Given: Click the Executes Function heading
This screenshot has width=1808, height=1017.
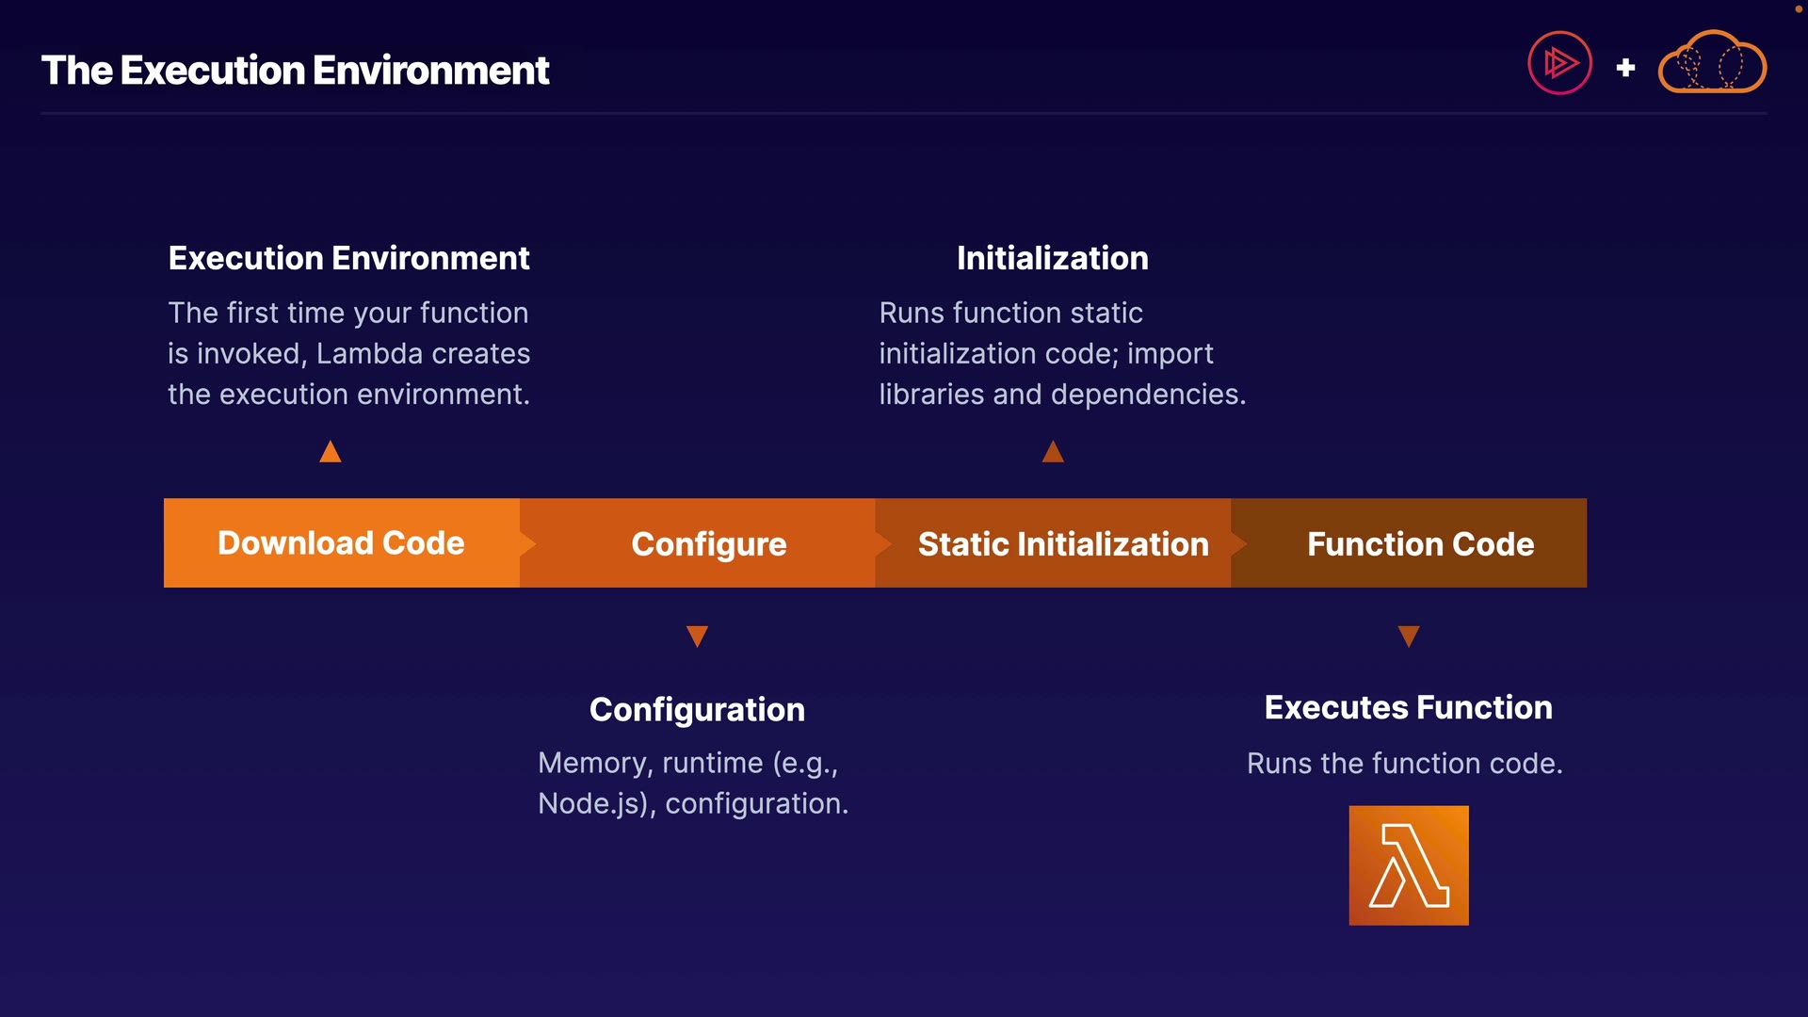Looking at the screenshot, I should click(1408, 707).
